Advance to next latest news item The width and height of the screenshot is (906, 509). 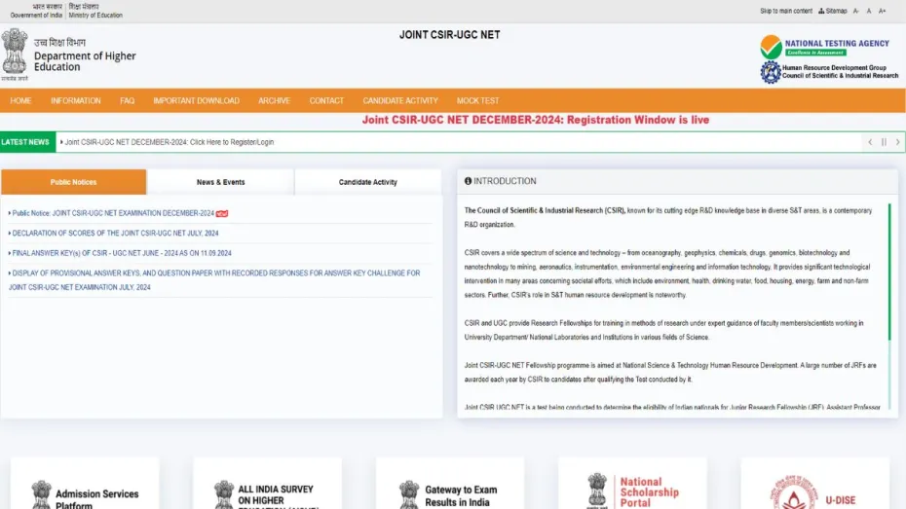897,142
